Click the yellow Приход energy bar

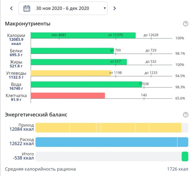tap(108, 128)
